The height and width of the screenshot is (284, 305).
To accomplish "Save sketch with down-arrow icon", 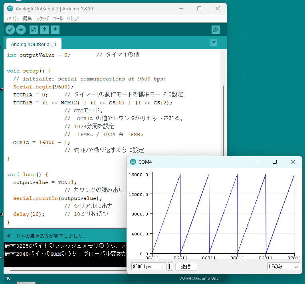I will click(x=55, y=30).
